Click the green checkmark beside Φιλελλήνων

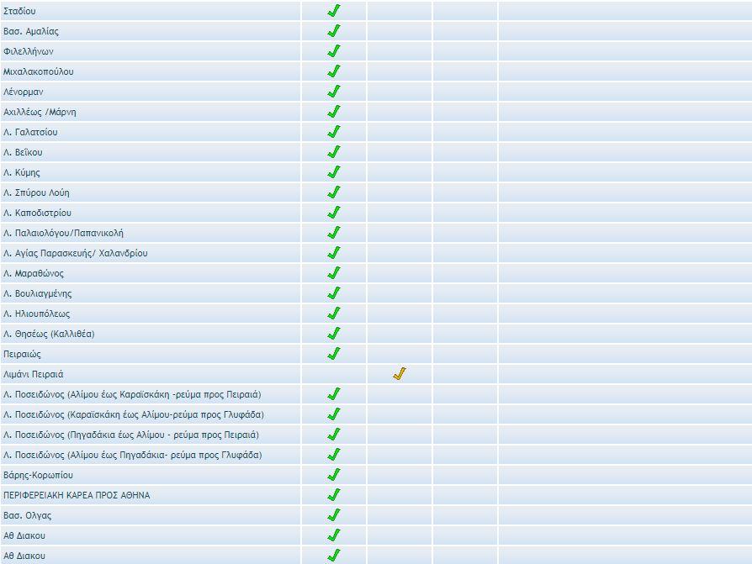coord(333,51)
